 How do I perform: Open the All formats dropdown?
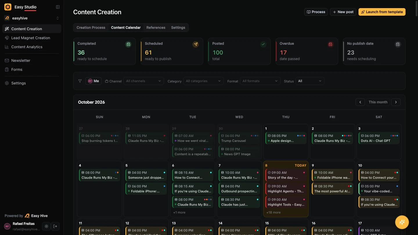coord(260,81)
